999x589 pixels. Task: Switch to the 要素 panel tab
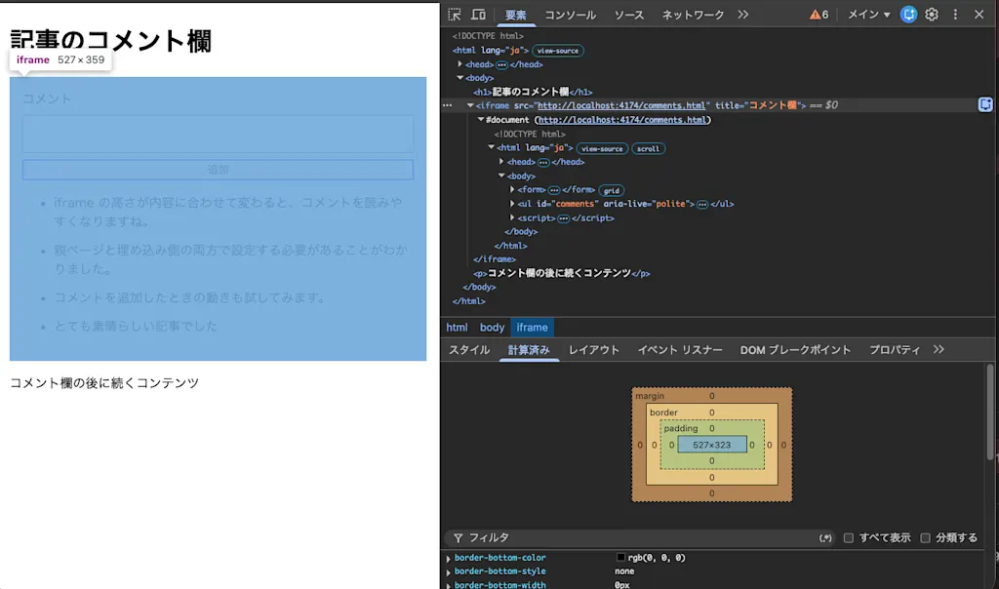(x=515, y=15)
